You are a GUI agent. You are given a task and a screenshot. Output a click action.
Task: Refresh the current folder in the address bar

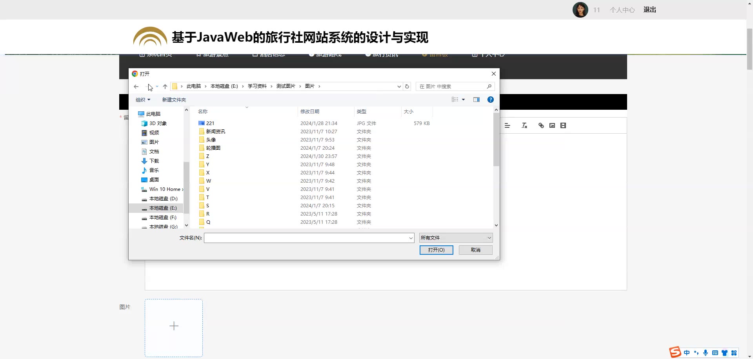(407, 87)
